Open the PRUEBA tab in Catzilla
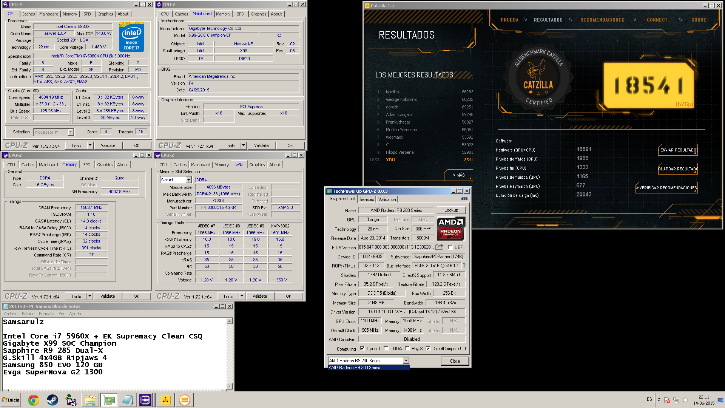This screenshot has height=408, width=725. 509,20
